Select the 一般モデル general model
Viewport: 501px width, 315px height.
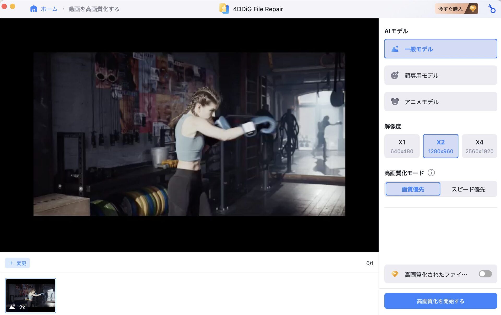[440, 49]
